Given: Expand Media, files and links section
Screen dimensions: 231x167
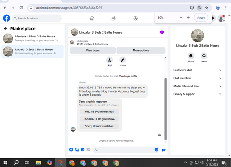Looking at the screenshot, I should point(197,86).
